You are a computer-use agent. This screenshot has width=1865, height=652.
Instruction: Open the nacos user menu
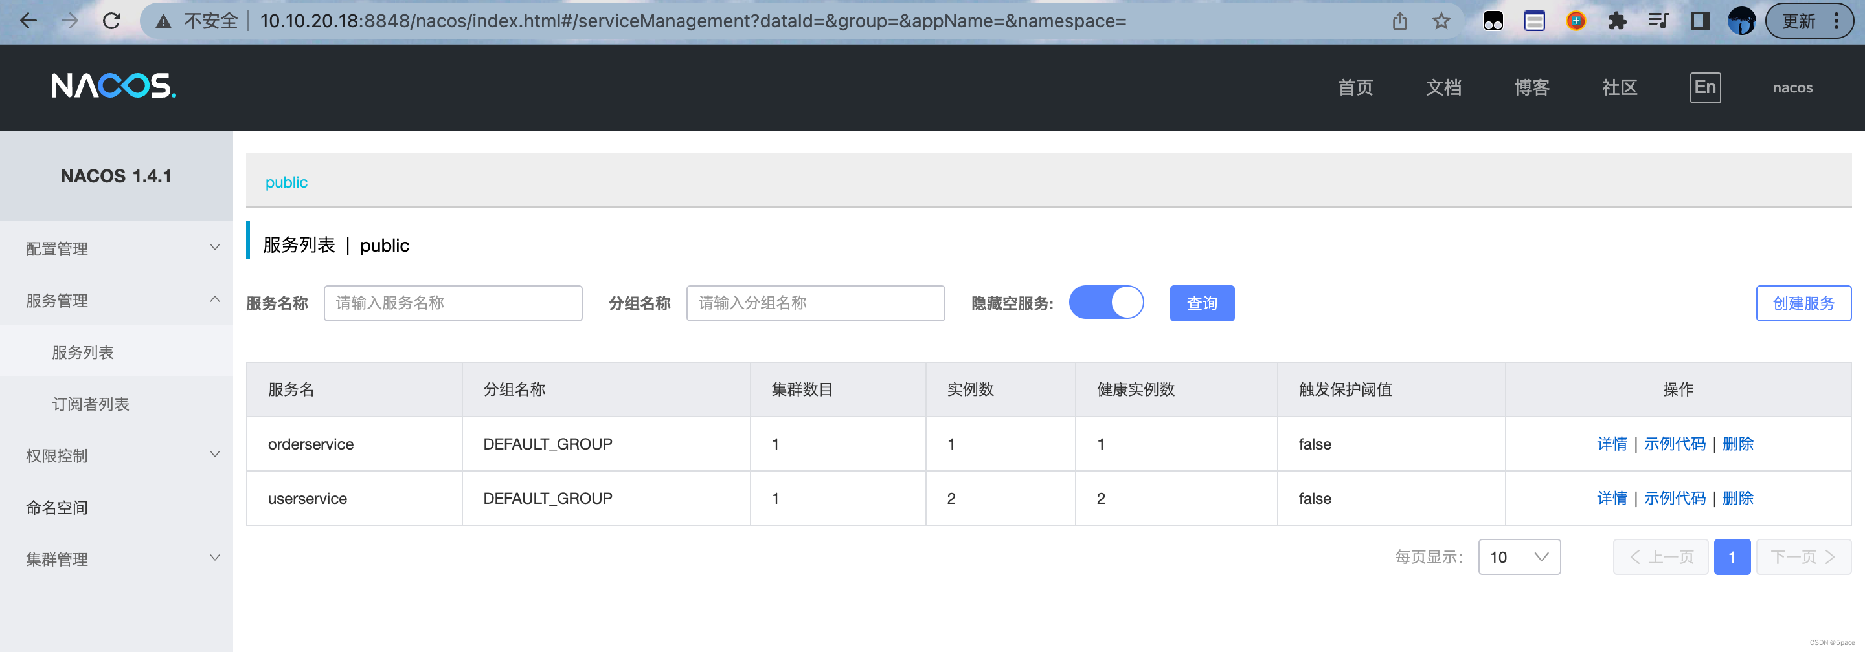[1792, 87]
